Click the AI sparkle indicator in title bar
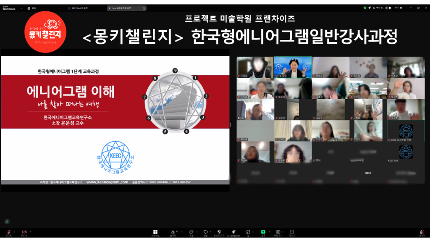Image resolution: width=430 pixels, height=242 pixels. click(x=370, y=8)
